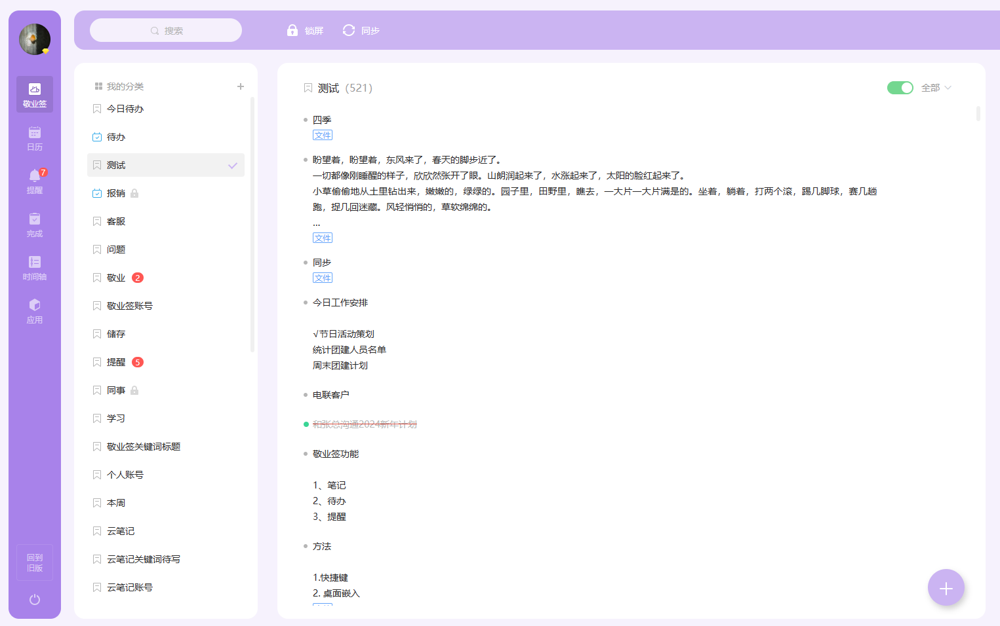Open the 时间轴 timeline view
This screenshot has width=1000, height=626.
35,268
